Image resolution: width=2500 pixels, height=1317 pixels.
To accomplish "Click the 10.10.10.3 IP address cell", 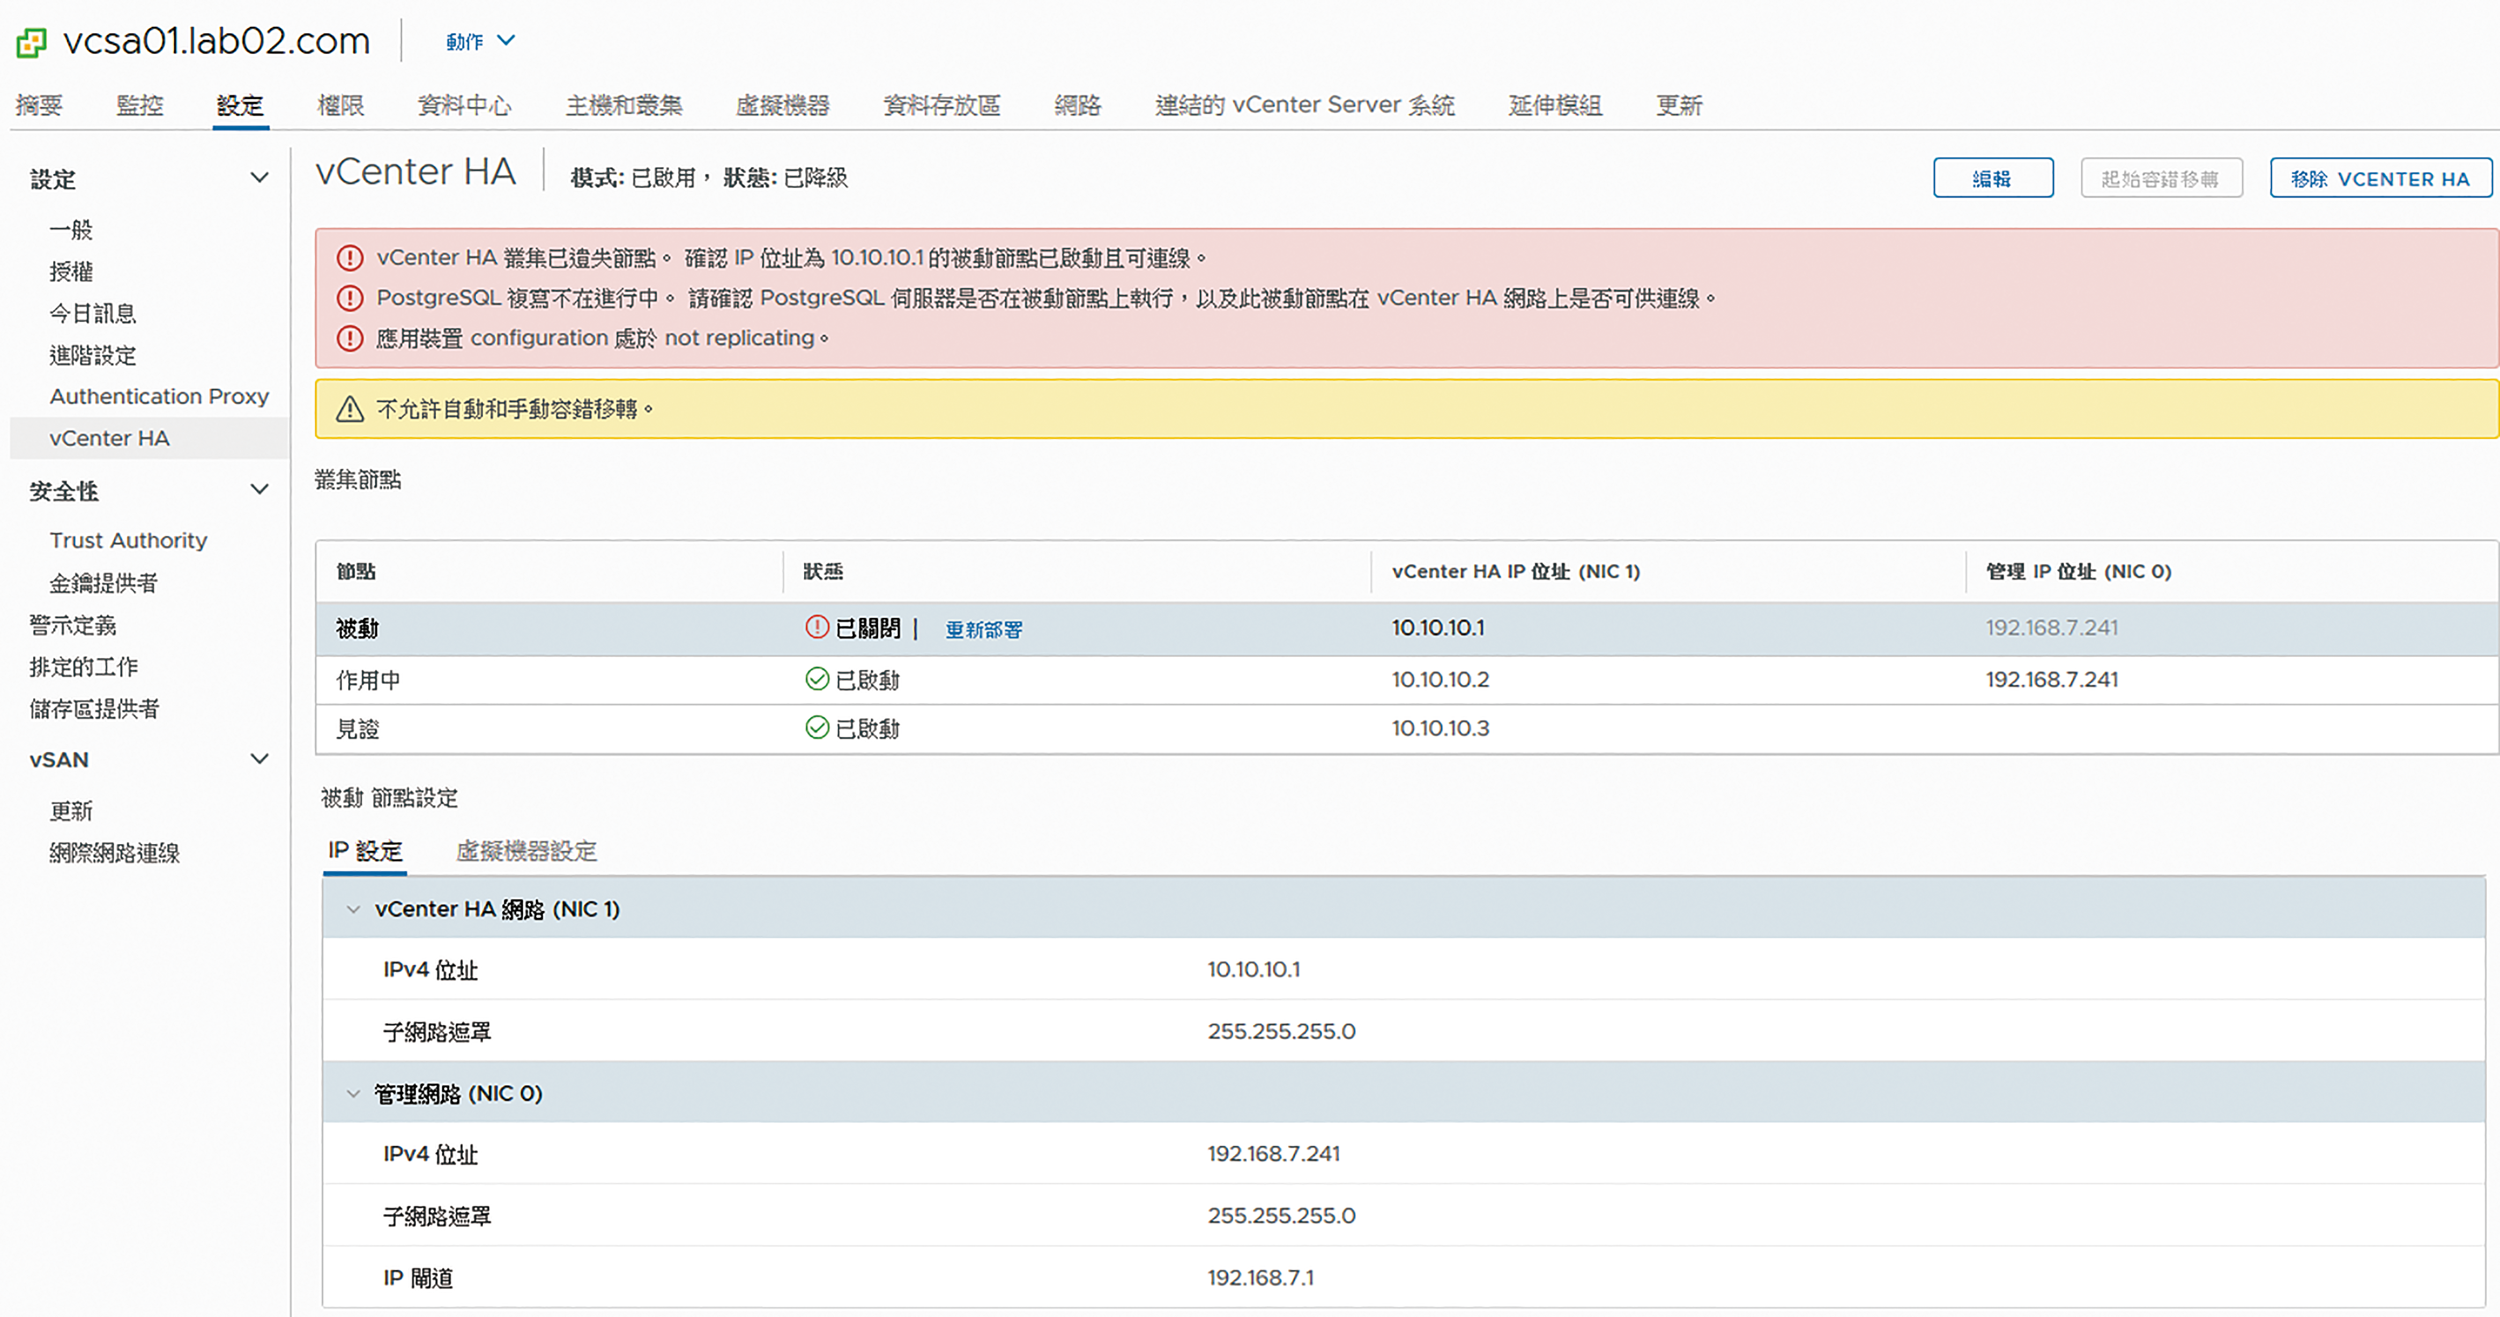I will pyautogui.click(x=1440, y=728).
